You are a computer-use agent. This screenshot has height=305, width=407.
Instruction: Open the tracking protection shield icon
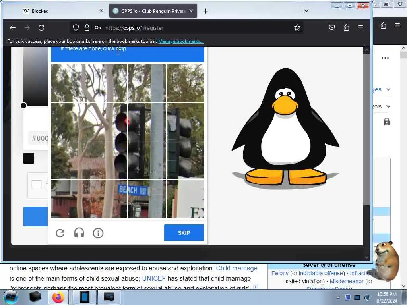(76, 27)
